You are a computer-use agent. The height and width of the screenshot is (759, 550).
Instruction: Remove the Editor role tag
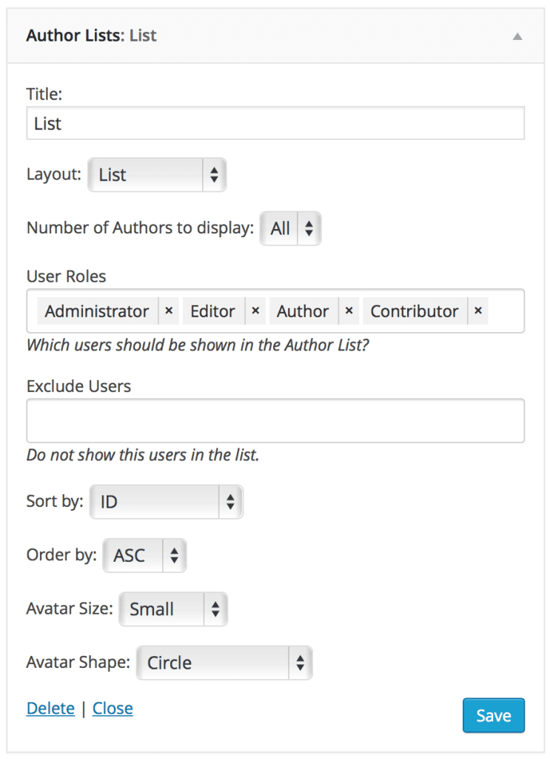coord(255,311)
